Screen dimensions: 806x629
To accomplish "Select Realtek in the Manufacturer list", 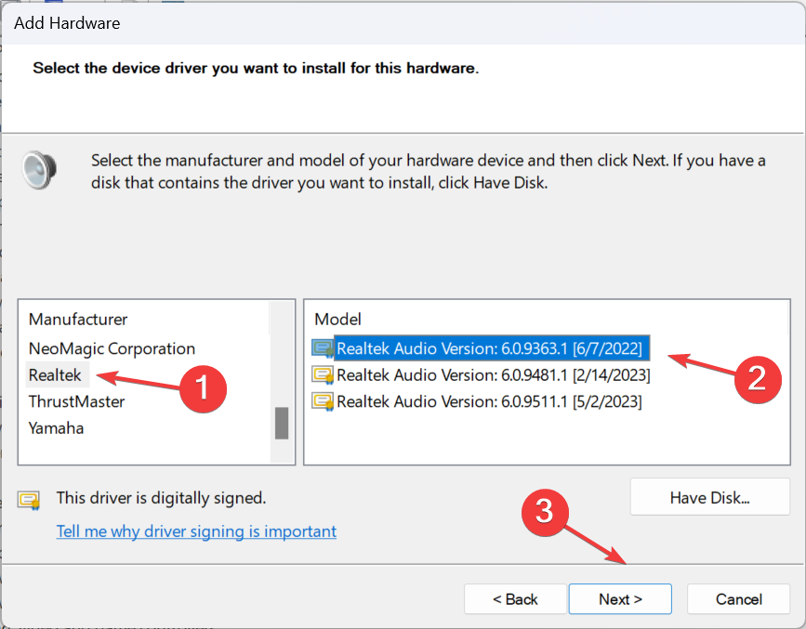I will [x=55, y=375].
